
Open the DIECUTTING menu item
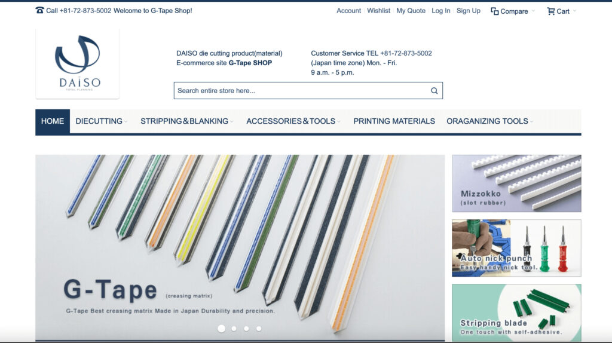pyautogui.click(x=99, y=121)
